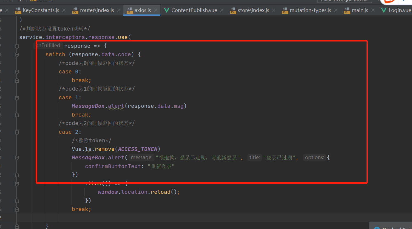The width and height of the screenshot is (412, 229).
Task: Click the /*code为0的时候返回的状态*/ comment
Action: (x=97, y=63)
